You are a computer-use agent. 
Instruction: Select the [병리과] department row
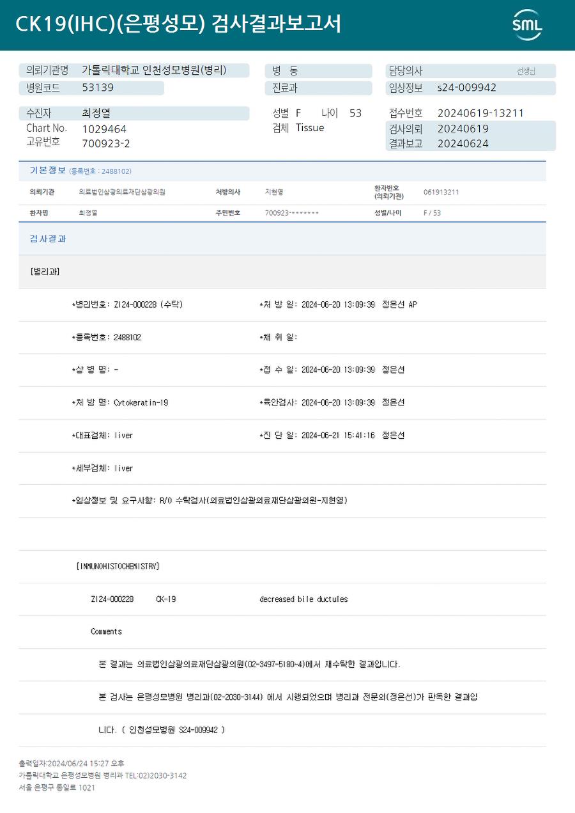[x=282, y=272]
